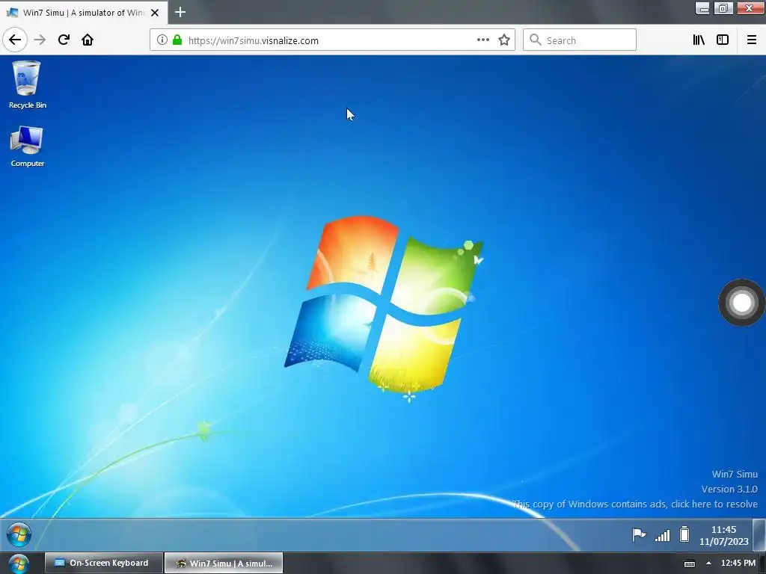
Task: Click the battery status tray icon
Action: (x=684, y=535)
